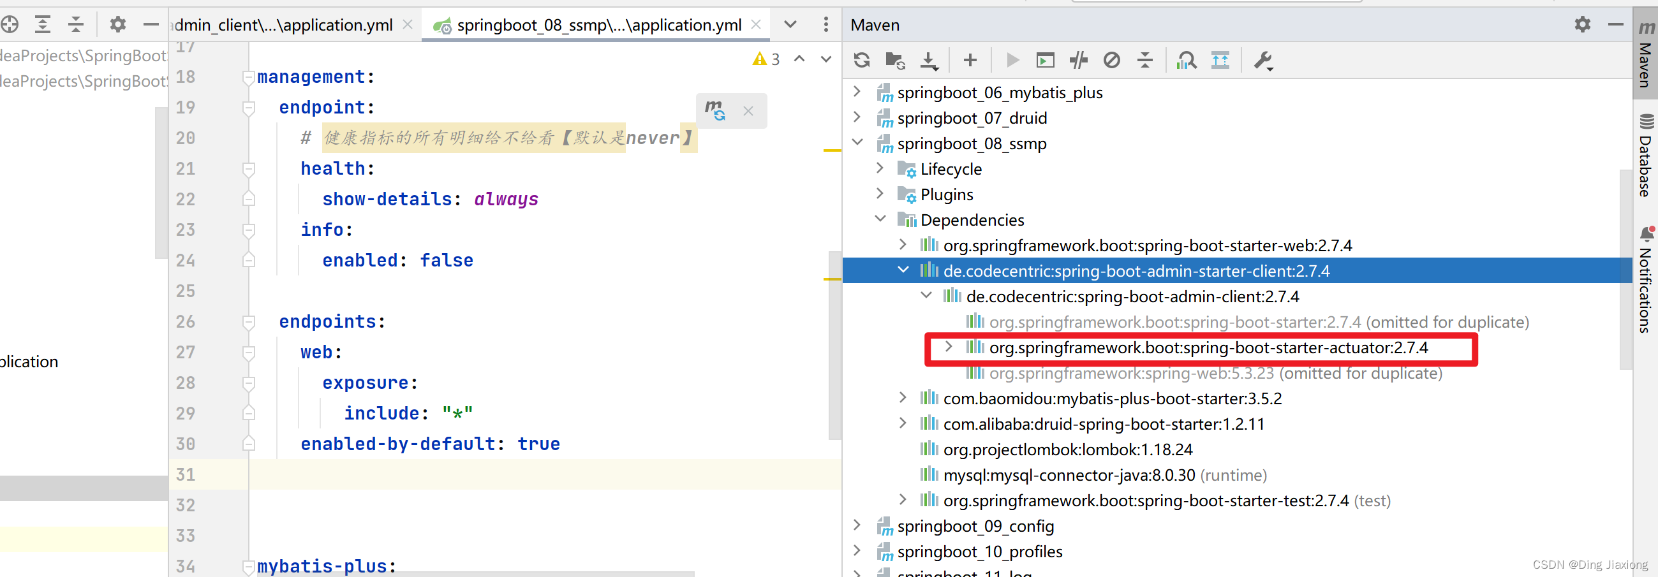The height and width of the screenshot is (577, 1658).
Task: Collapse springboot_08_ssmp project node
Action: [x=857, y=142]
